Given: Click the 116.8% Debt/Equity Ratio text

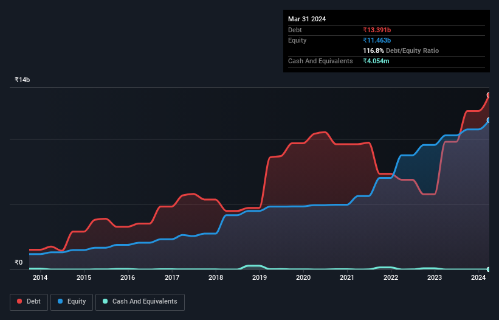Looking at the screenshot, I should coord(401,50).
